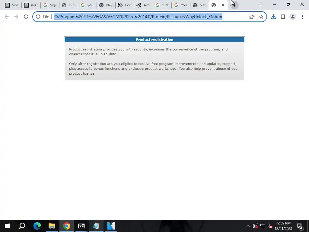309x232 pixels.
Task: Switch to the first Sony tab
Action: pyautogui.click(x=12, y=5)
